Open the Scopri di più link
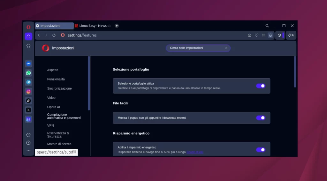The width and height of the screenshot is (327, 181). [195, 152]
